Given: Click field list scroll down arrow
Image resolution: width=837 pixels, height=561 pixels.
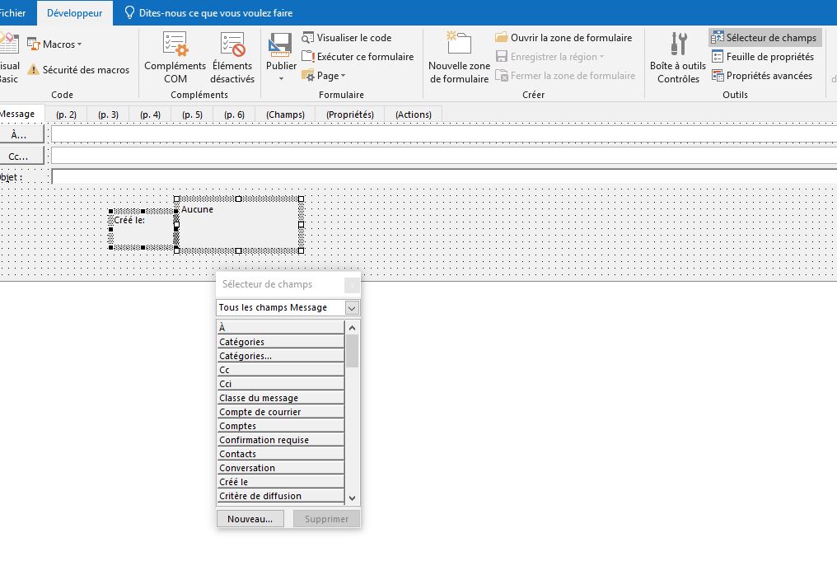Looking at the screenshot, I should click(x=353, y=498).
